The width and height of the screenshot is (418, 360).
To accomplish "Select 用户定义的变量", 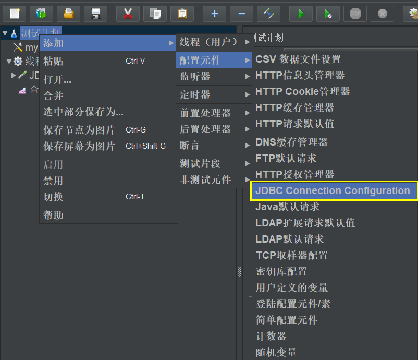I will tap(335, 287).
